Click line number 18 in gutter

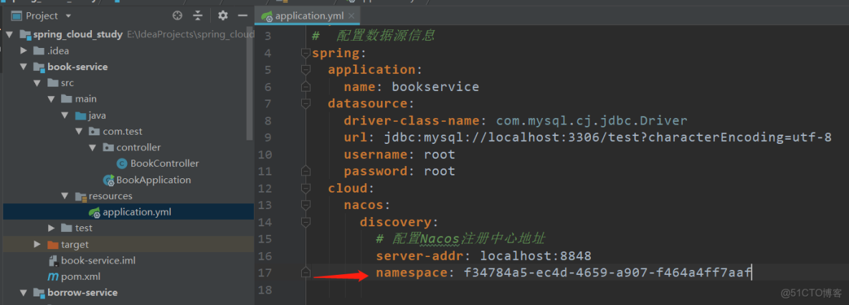pyautogui.click(x=265, y=290)
